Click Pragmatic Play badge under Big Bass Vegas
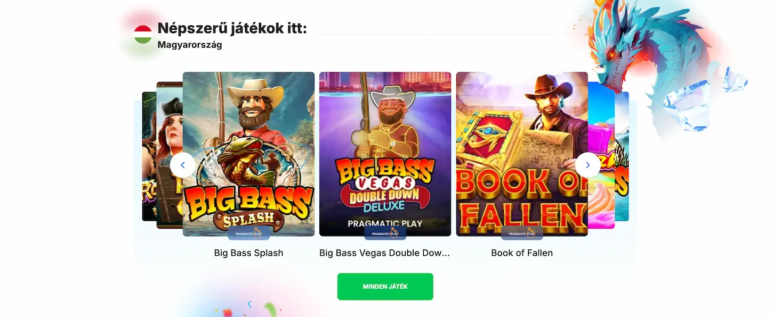The height and width of the screenshot is (317, 773). 385,233
